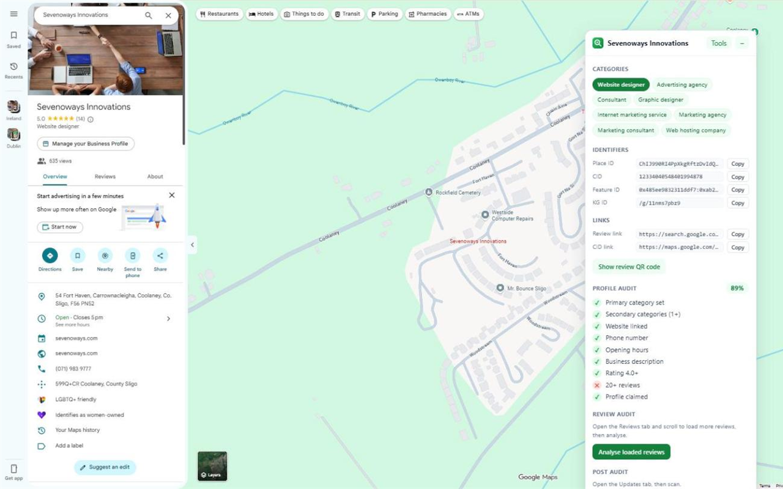Image resolution: width=783 pixels, height=489 pixels.
Task: Click Manage your Business Profile
Action: coord(86,144)
